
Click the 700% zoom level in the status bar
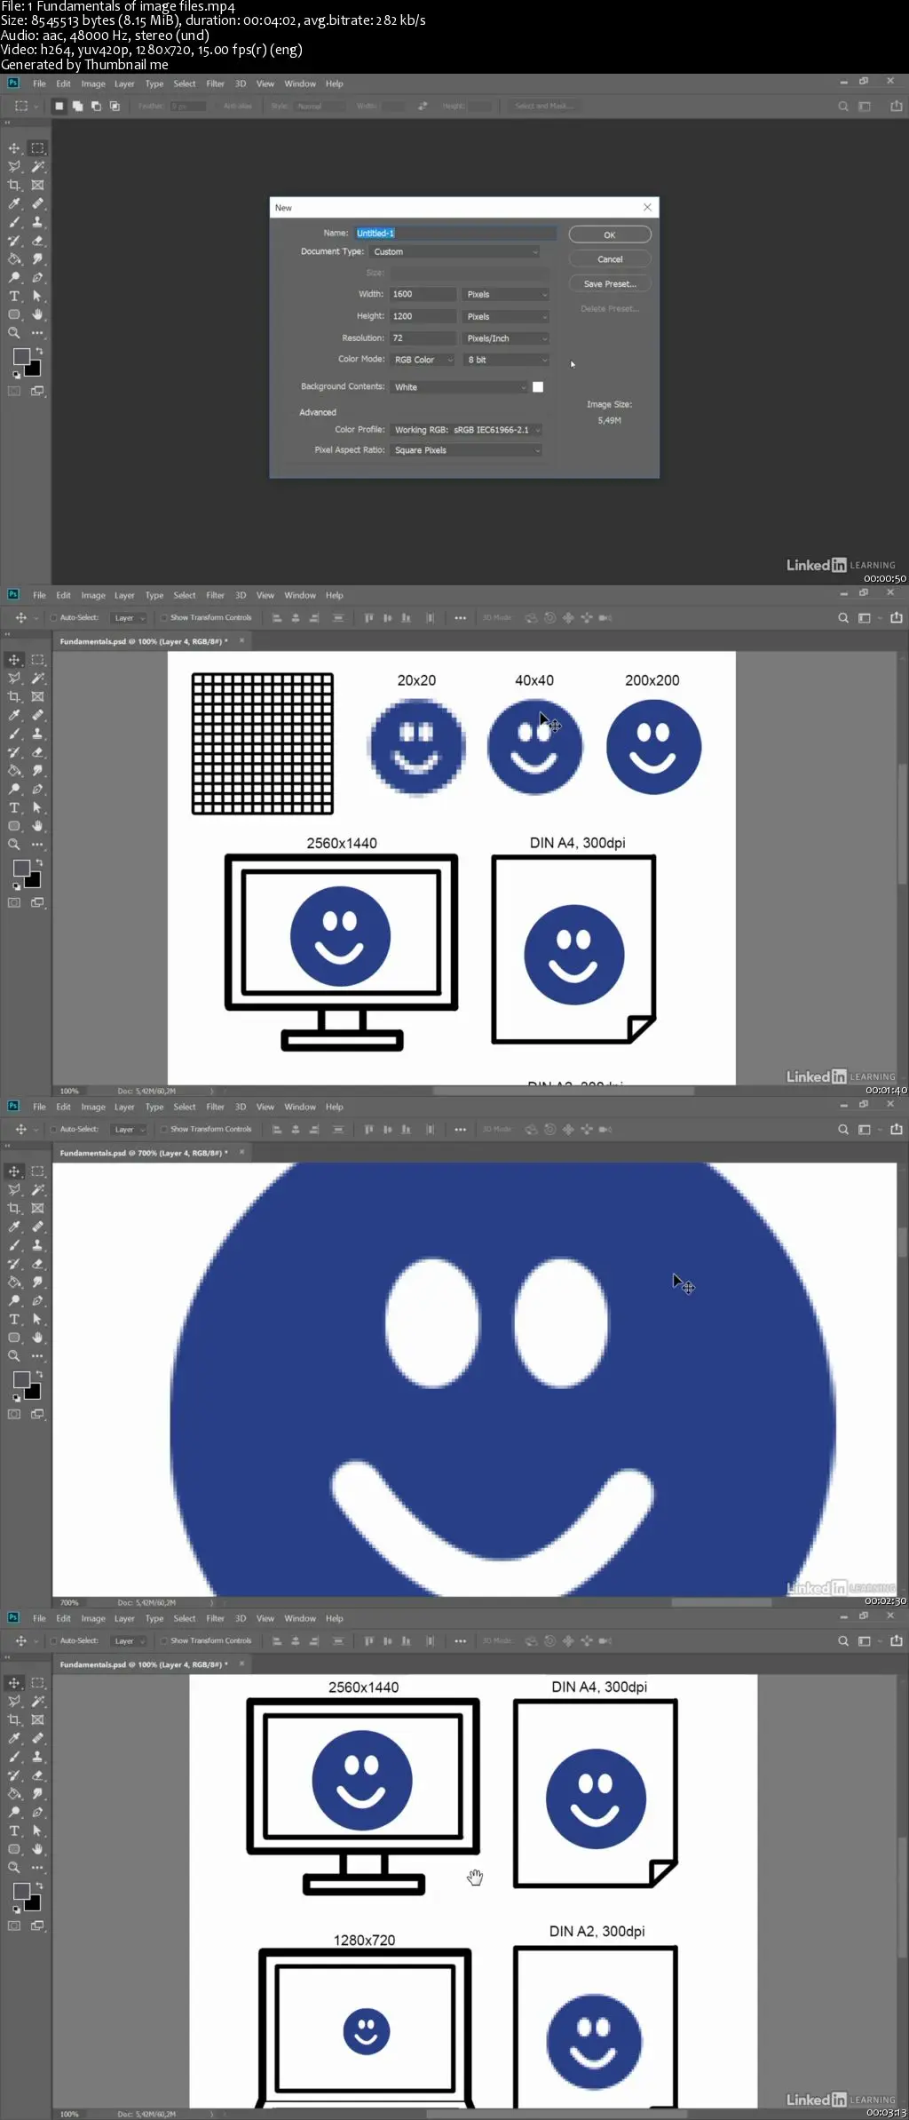70,1603
